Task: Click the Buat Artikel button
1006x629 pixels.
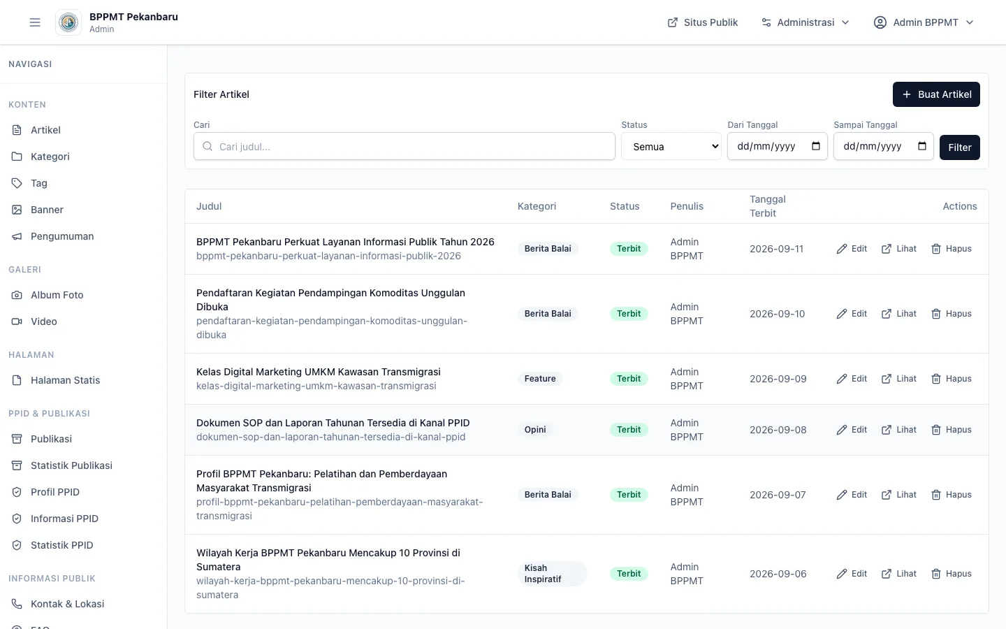Action: (x=936, y=94)
